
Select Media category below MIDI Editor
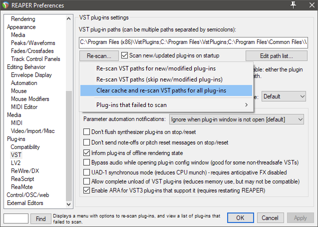coord(14,115)
